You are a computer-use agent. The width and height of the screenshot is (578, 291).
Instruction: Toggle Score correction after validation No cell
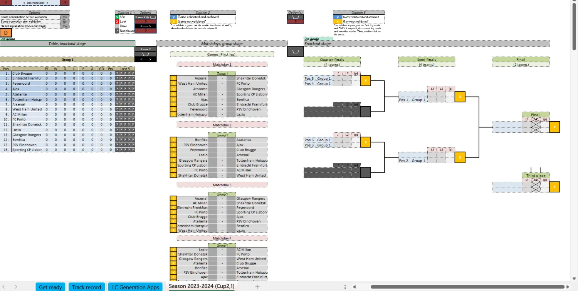coord(65,22)
